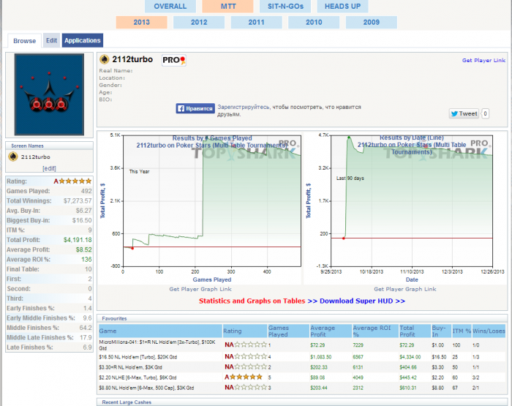Sort by Wins/Loses column header
Screen dimensions: 512x406
pyautogui.click(x=489, y=331)
